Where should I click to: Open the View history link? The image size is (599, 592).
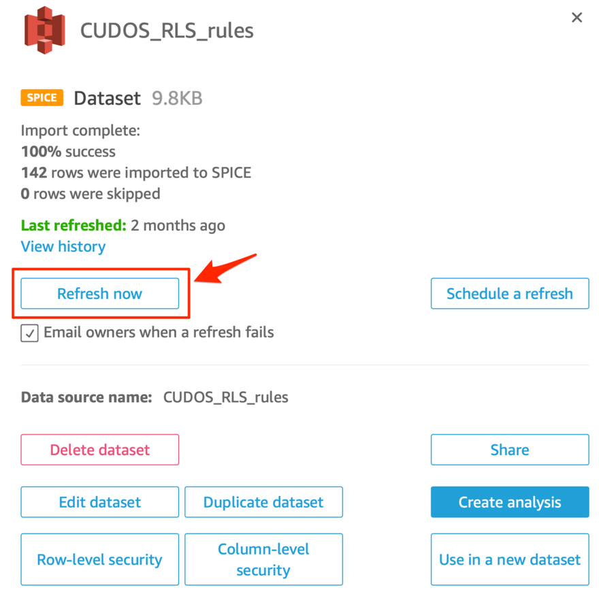coord(63,246)
